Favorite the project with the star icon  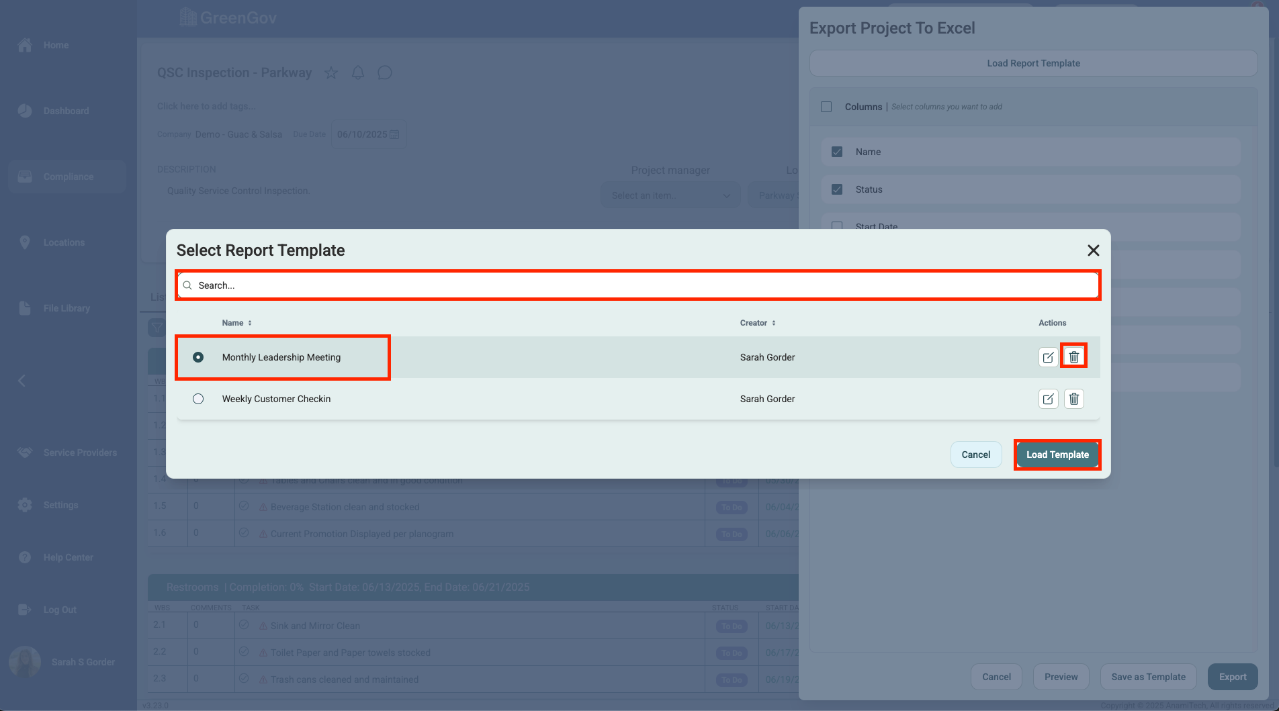point(331,73)
